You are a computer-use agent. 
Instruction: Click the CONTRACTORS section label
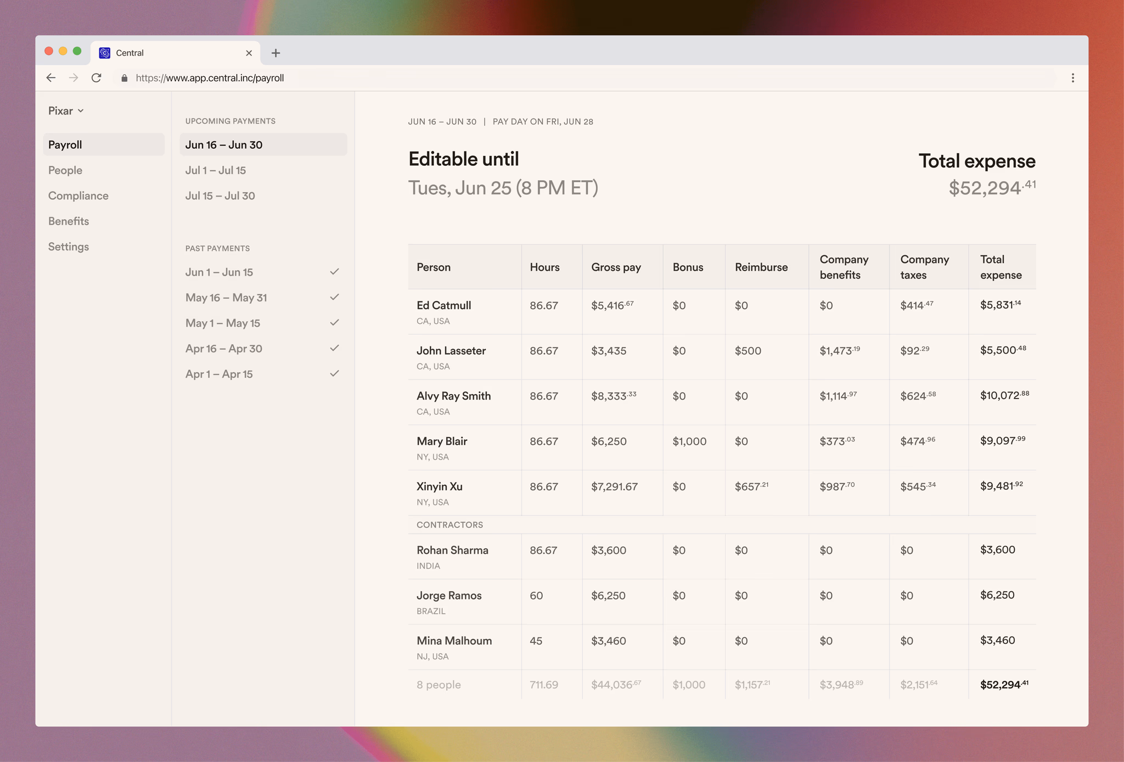point(449,525)
